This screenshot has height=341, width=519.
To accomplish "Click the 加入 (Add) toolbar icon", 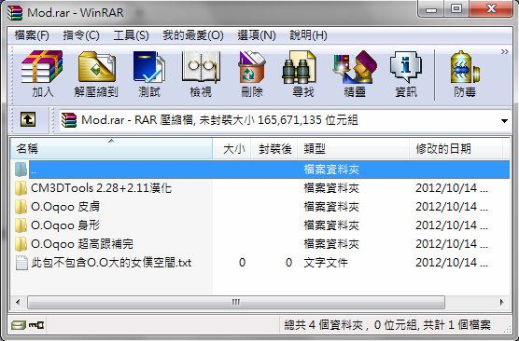I will pos(42,74).
